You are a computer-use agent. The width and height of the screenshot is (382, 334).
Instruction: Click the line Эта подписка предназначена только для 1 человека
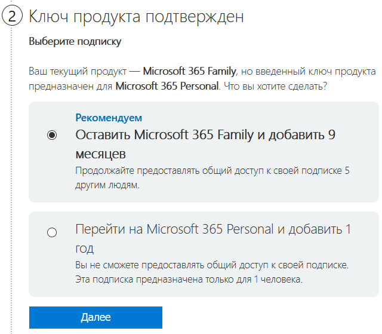pos(189,280)
